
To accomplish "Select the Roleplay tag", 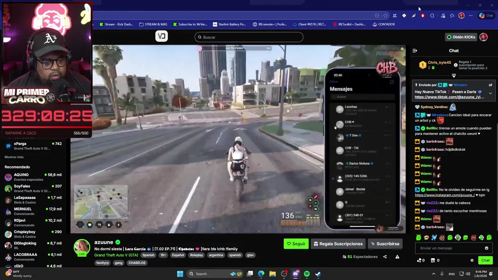I will click(196, 255).
